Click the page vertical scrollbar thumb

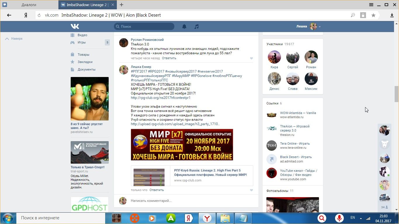(x=396, y=94)
